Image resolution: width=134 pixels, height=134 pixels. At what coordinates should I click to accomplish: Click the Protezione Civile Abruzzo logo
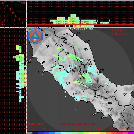(x=35, y=36)
